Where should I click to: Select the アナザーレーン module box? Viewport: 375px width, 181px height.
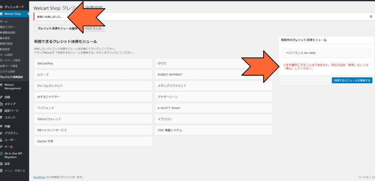[x=213, y=97]
